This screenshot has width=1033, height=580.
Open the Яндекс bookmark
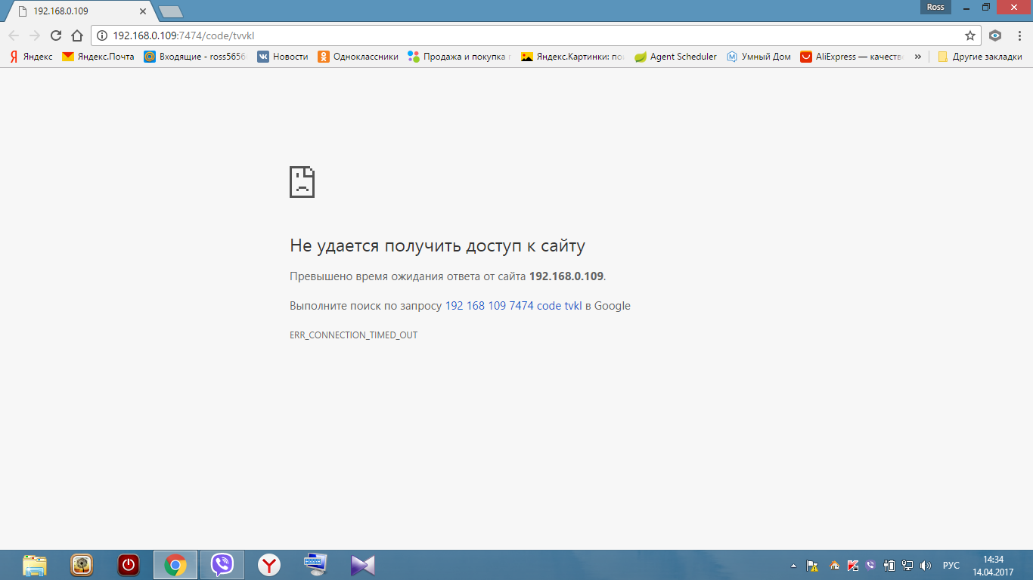[x=31, y=57]
